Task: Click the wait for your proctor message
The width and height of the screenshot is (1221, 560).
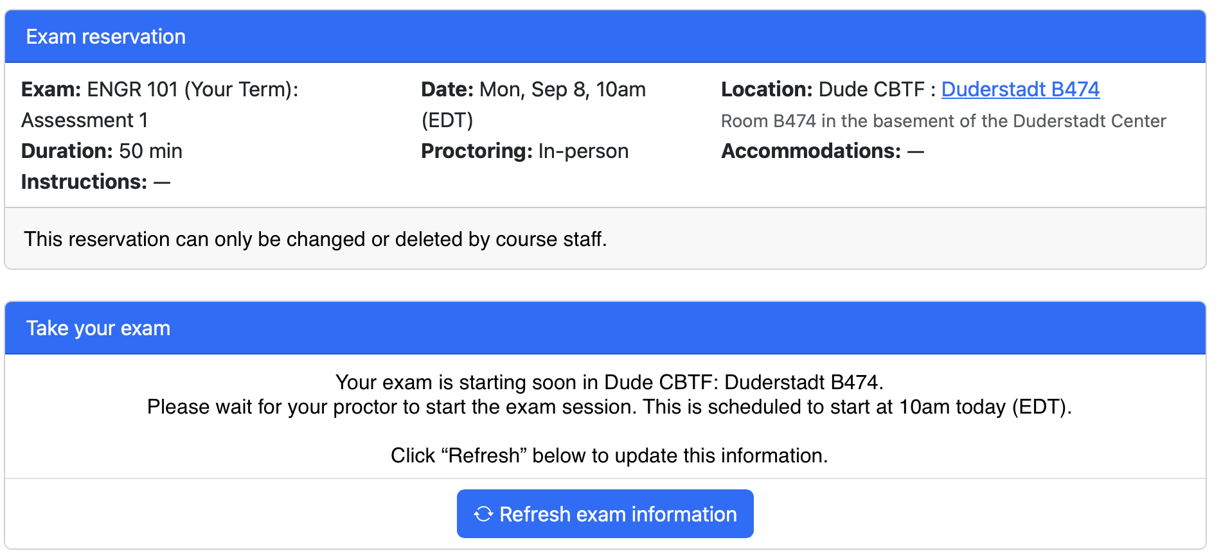Action: tap(609, 407)
